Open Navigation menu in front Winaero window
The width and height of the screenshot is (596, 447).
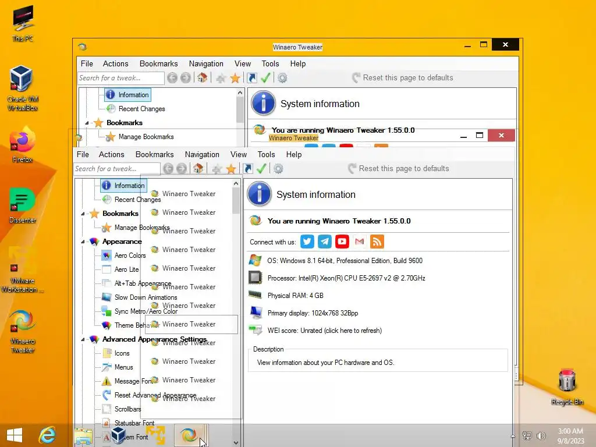tap(202, 154)
